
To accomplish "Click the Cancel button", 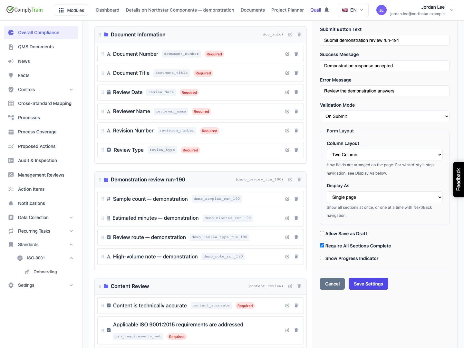I will coord(332,284).
